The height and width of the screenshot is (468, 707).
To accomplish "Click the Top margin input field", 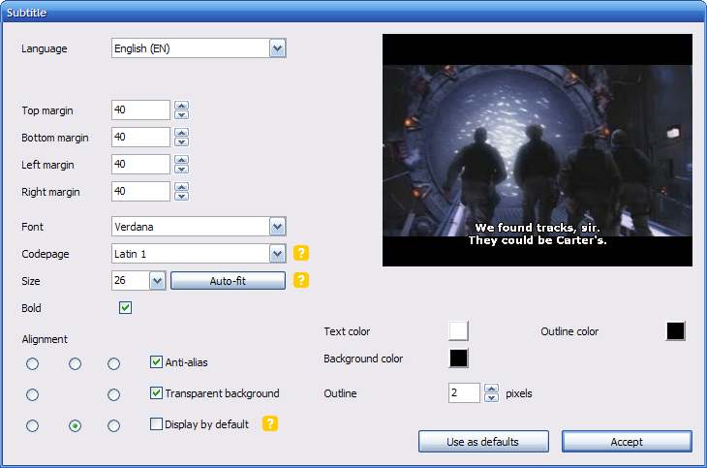I will [x=140, y=110].
